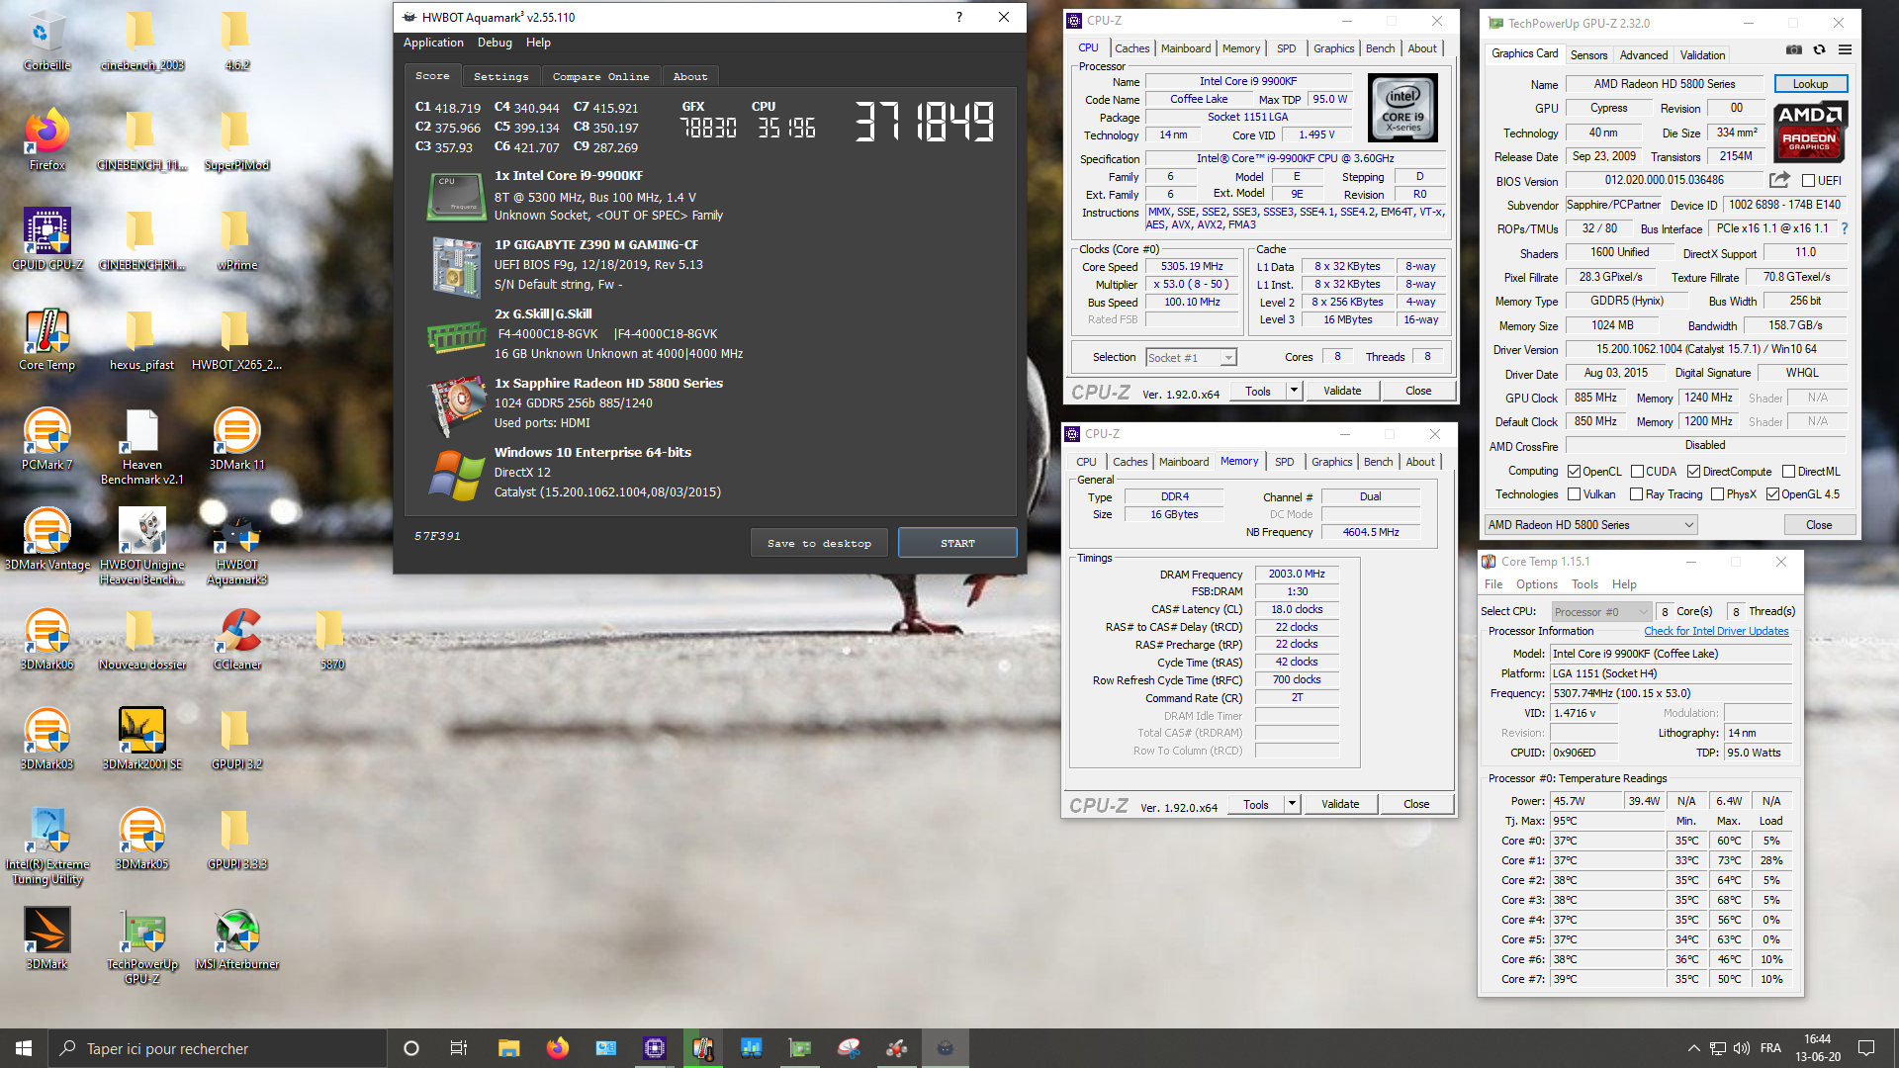Open Task View on the taskbar
Viewport: 1899px width, 1068px height.
[458, 1048]
